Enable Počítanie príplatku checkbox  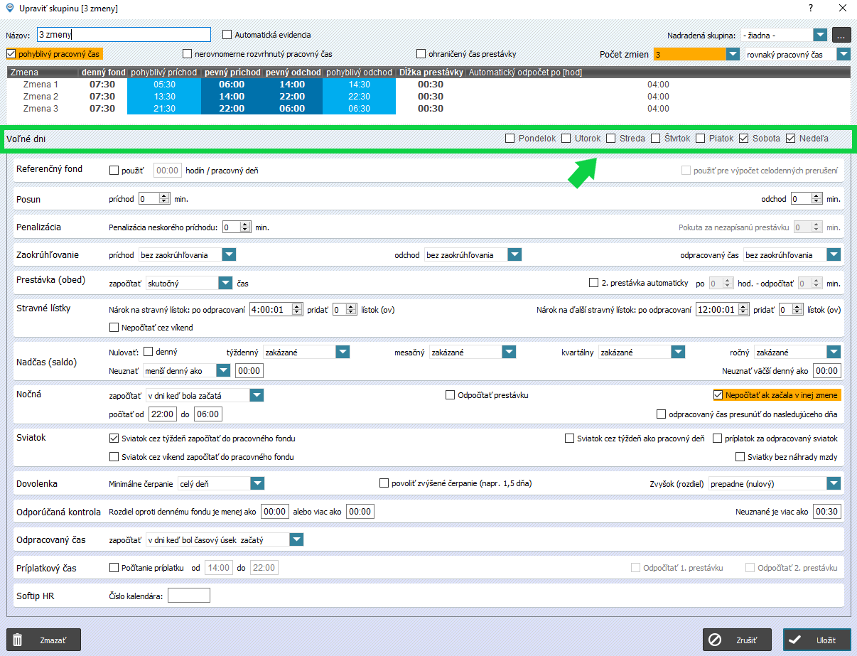click(114, 568)
